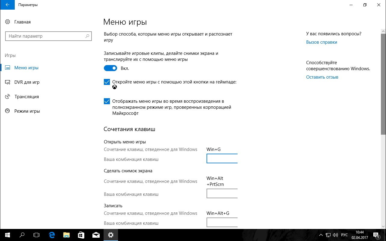Click the custom shortcut field under Открыть меню игры
This screenshot has width=386, height=241.
(222, 158)
